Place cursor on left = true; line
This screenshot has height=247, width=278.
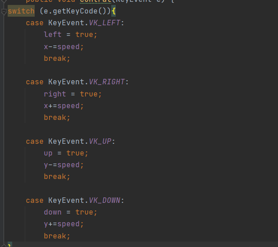(x=70, y=35)
